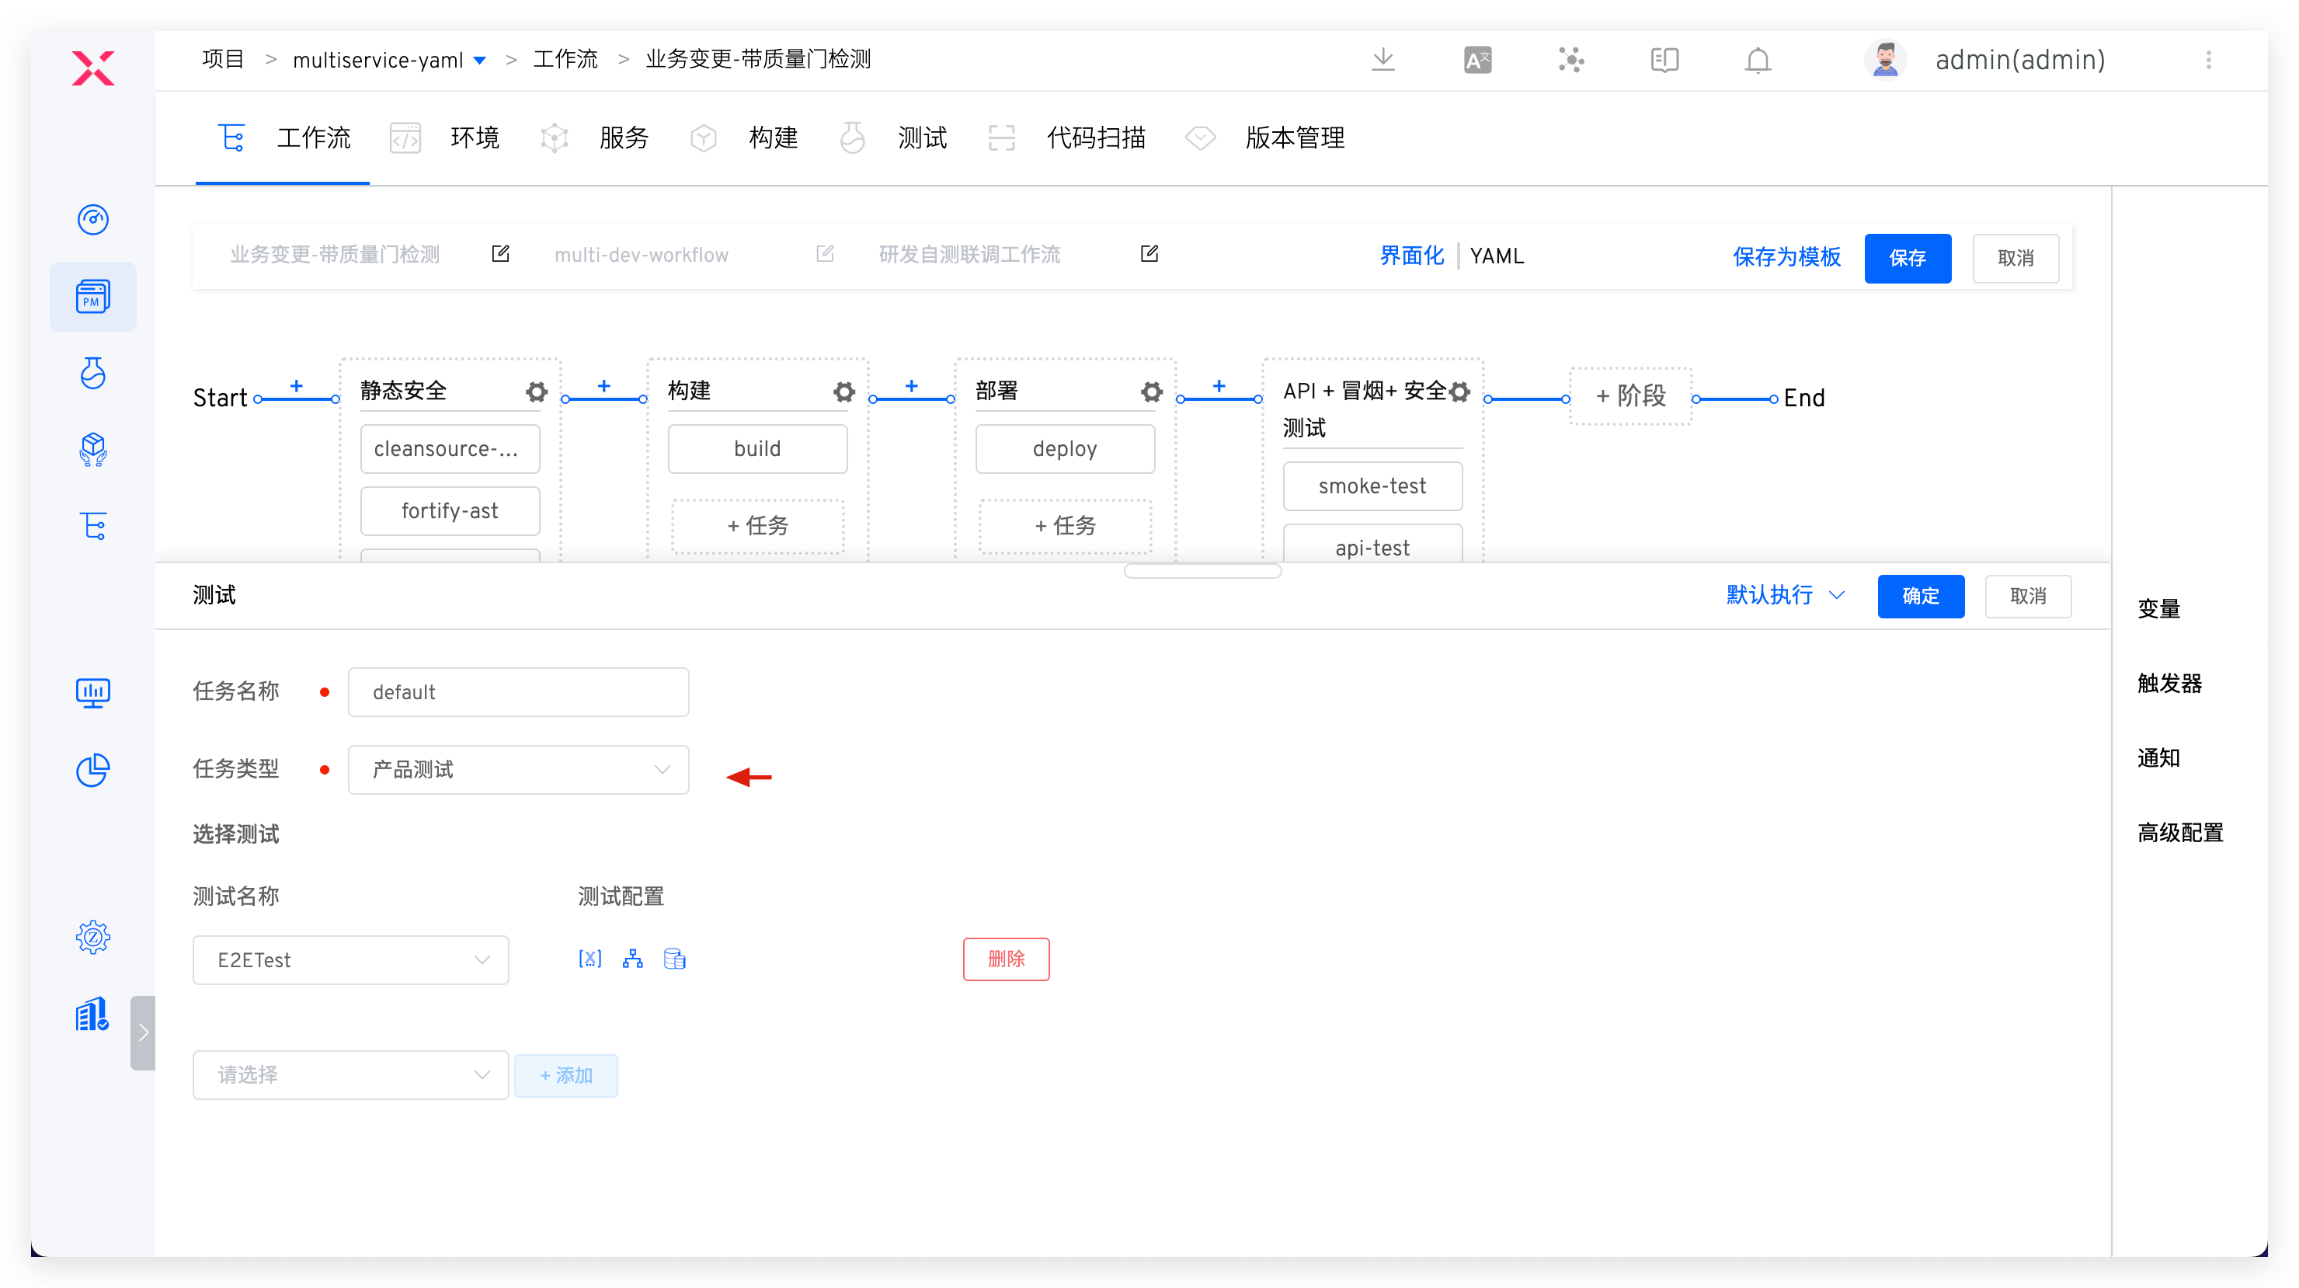Switch to the 代码扫描 tab
2299x1288 pixels.
pos(1096,138)
